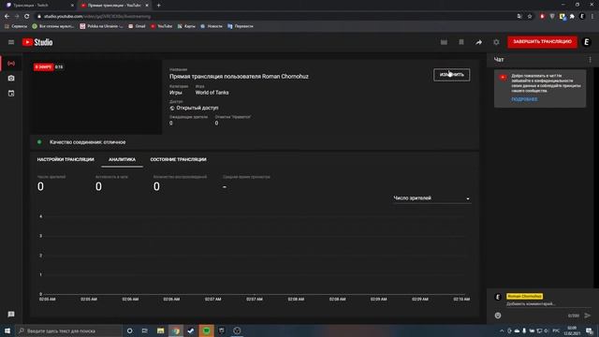Expand the Число зрителей chart dropdown

[431, 198]
